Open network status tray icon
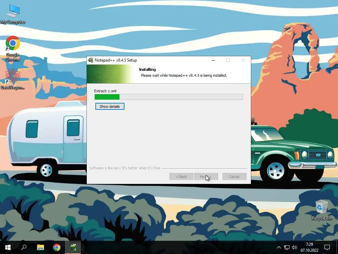 coord(287,247)
